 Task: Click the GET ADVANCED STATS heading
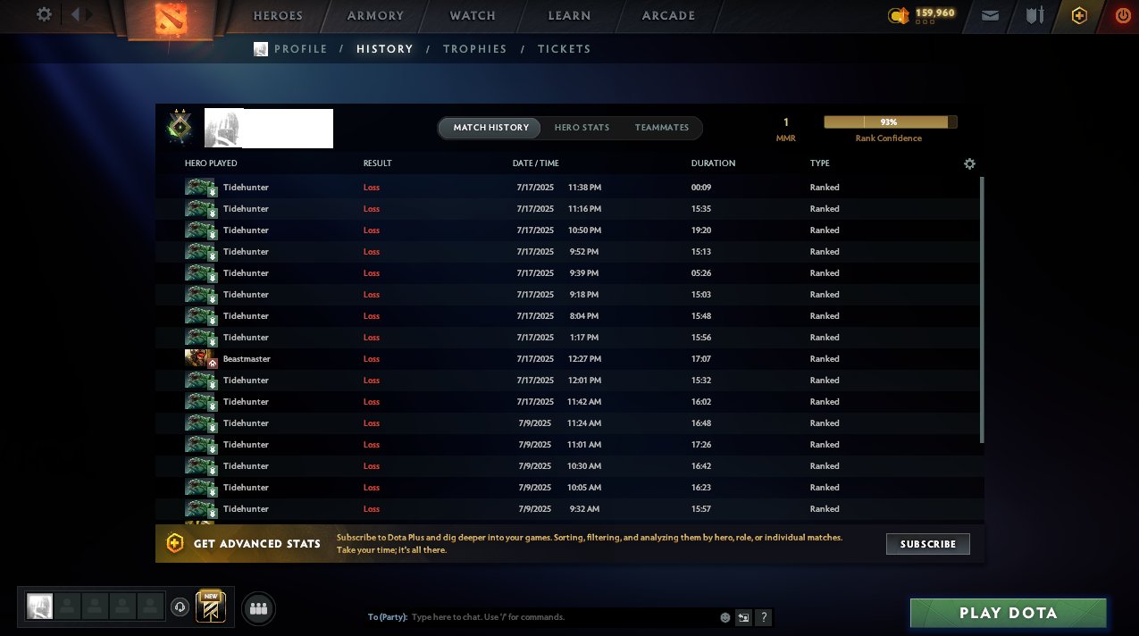click(x=257, y=544)
